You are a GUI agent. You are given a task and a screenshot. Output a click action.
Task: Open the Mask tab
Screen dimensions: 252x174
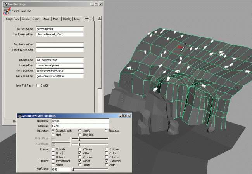[46, 19]
